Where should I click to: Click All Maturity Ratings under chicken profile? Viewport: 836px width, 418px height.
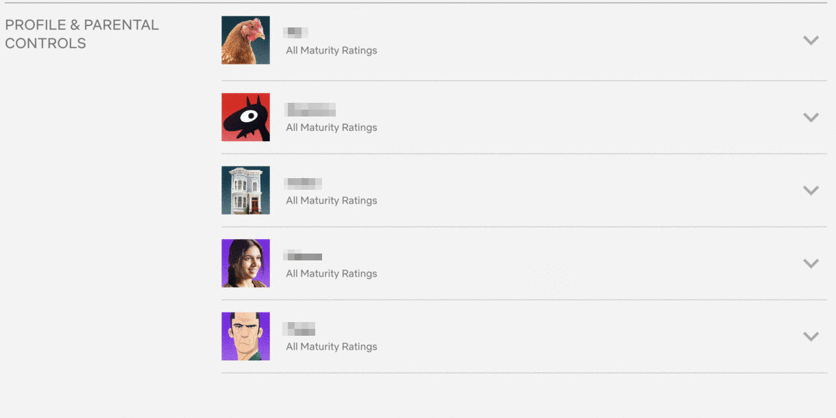point(332,51)
